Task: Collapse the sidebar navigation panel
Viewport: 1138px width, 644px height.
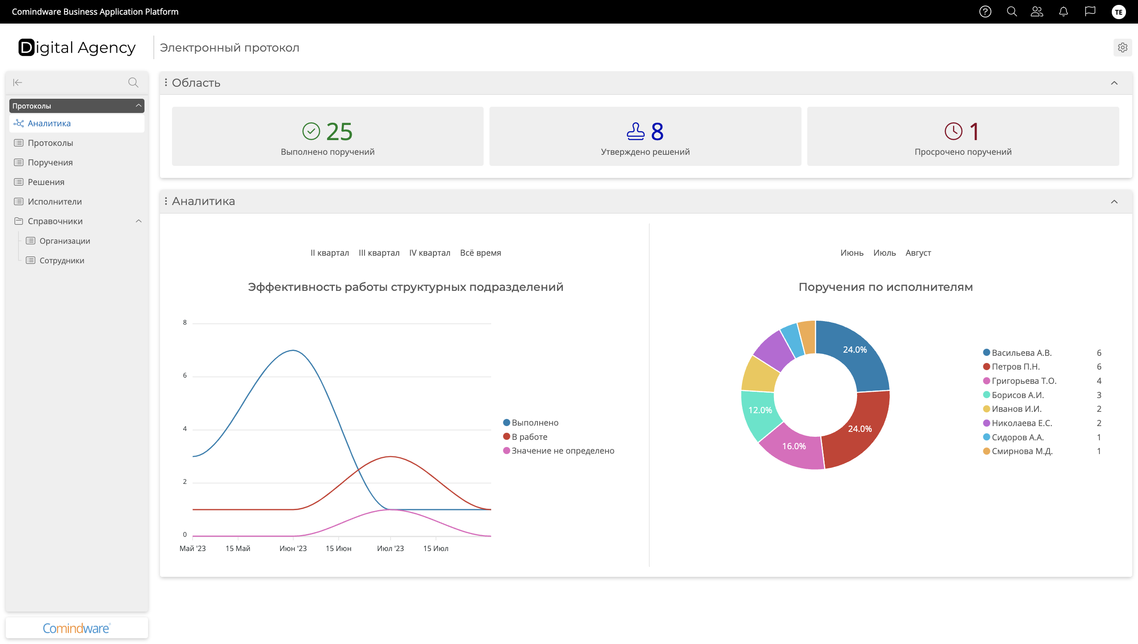Action: (18, 82)
